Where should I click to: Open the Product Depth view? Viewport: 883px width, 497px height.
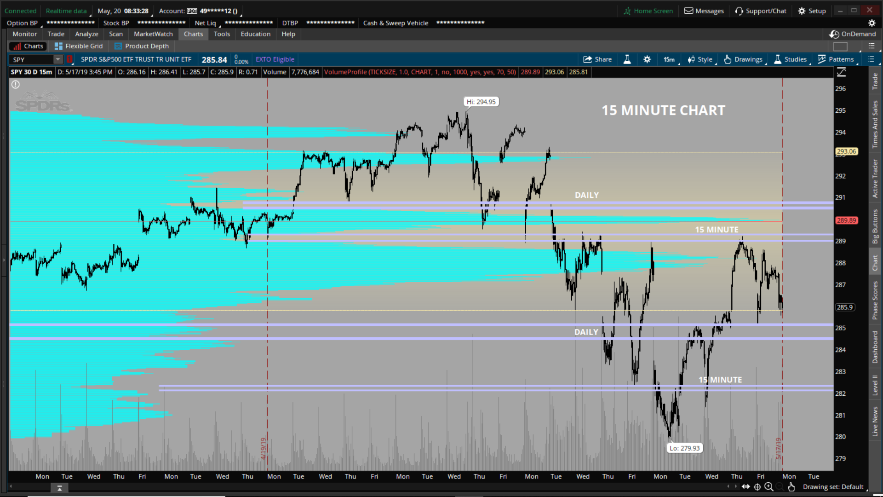tap(142, 46)
